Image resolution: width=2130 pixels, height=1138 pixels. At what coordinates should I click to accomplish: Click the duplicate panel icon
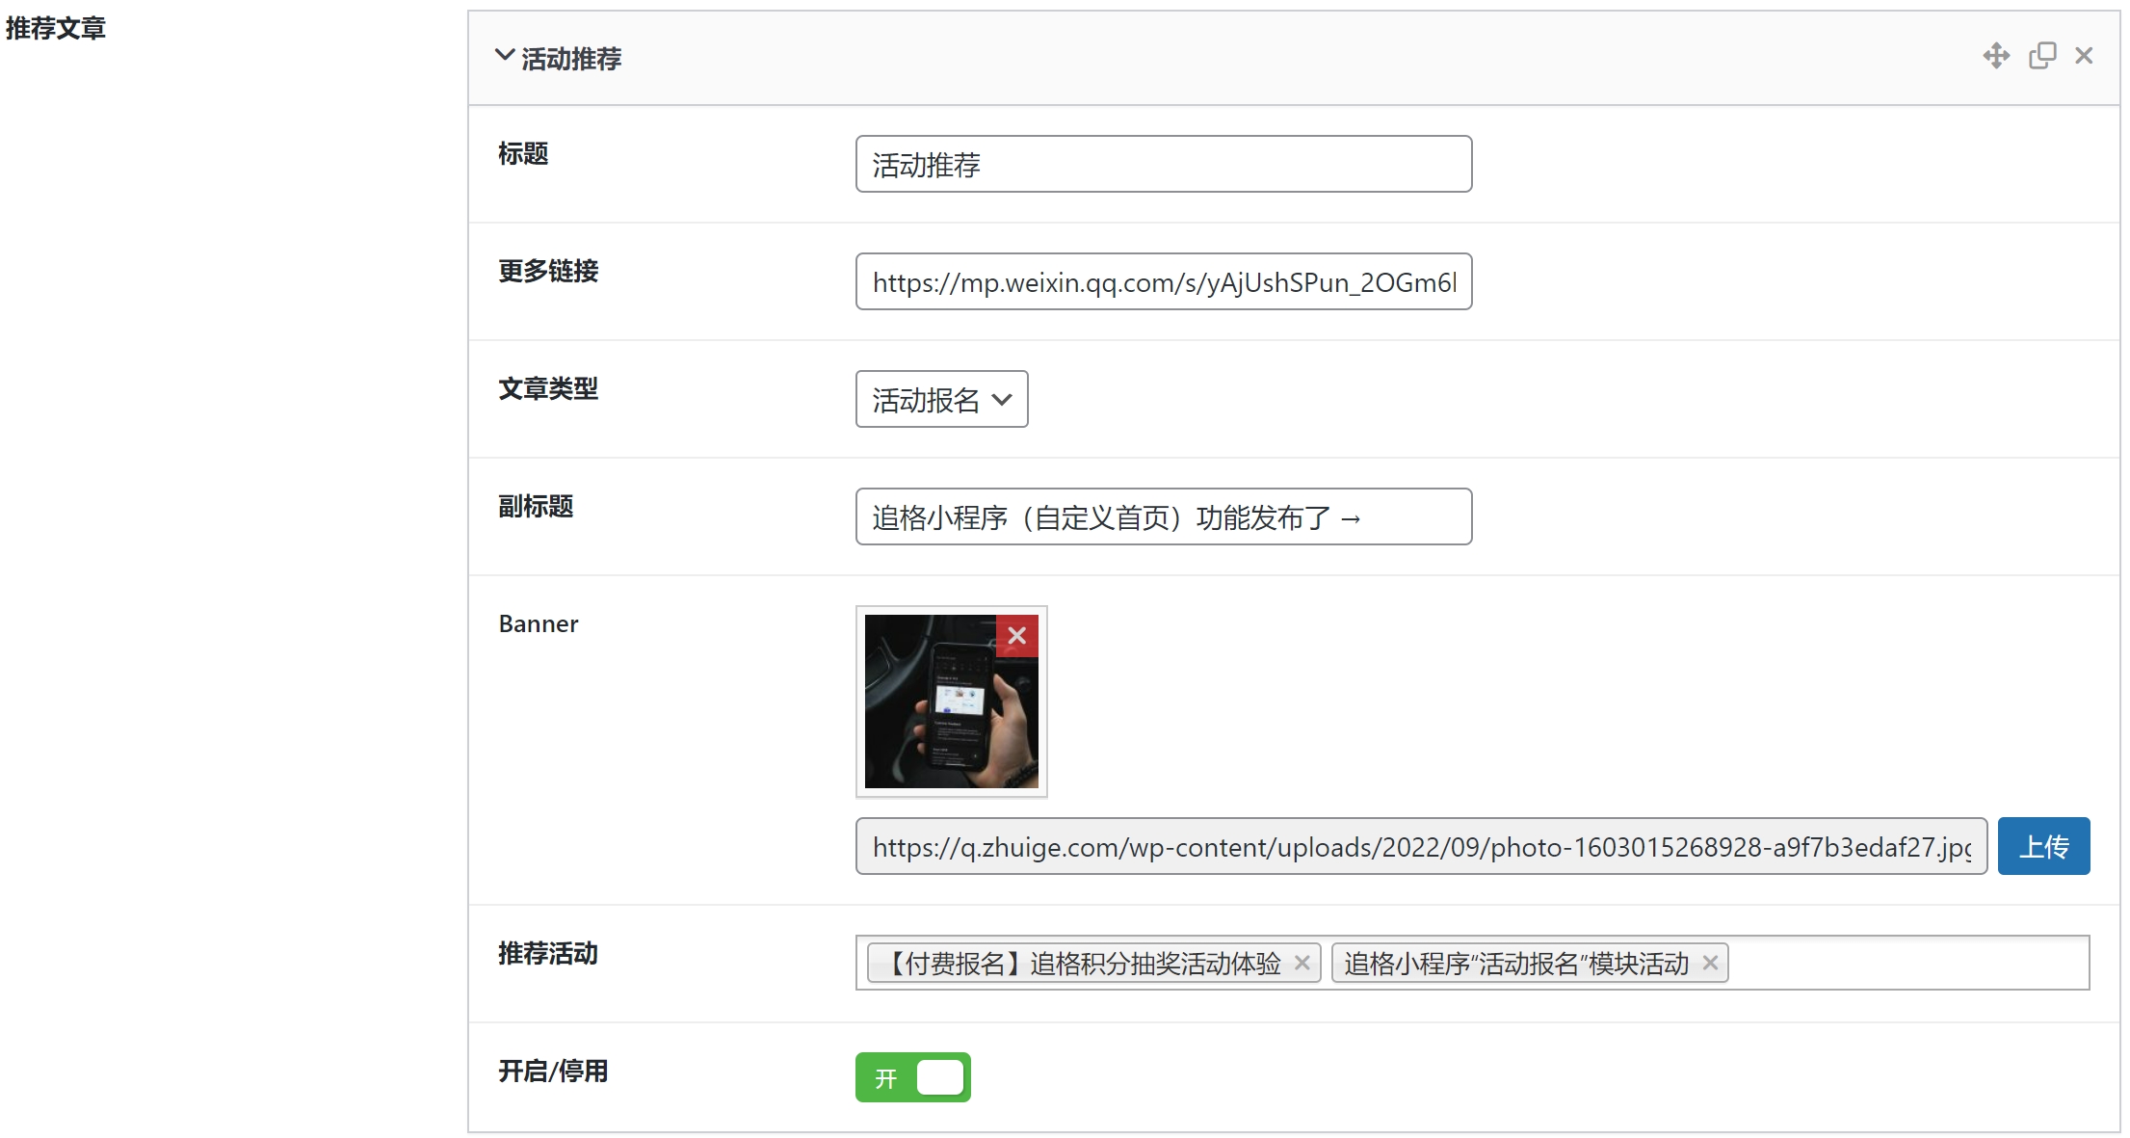2042,56
